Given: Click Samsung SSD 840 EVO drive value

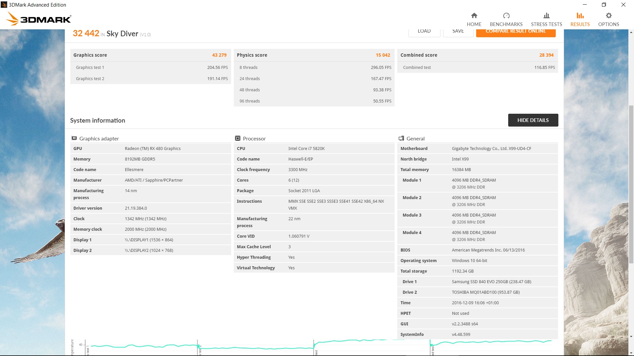Looking at the screenshot, I should [x=492, y=282].
